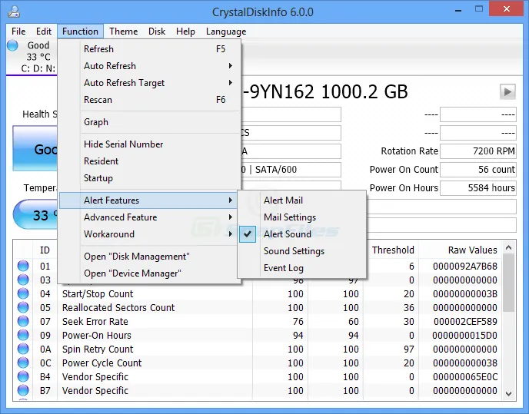Toggle the Alert Sound checkmark

248,234
